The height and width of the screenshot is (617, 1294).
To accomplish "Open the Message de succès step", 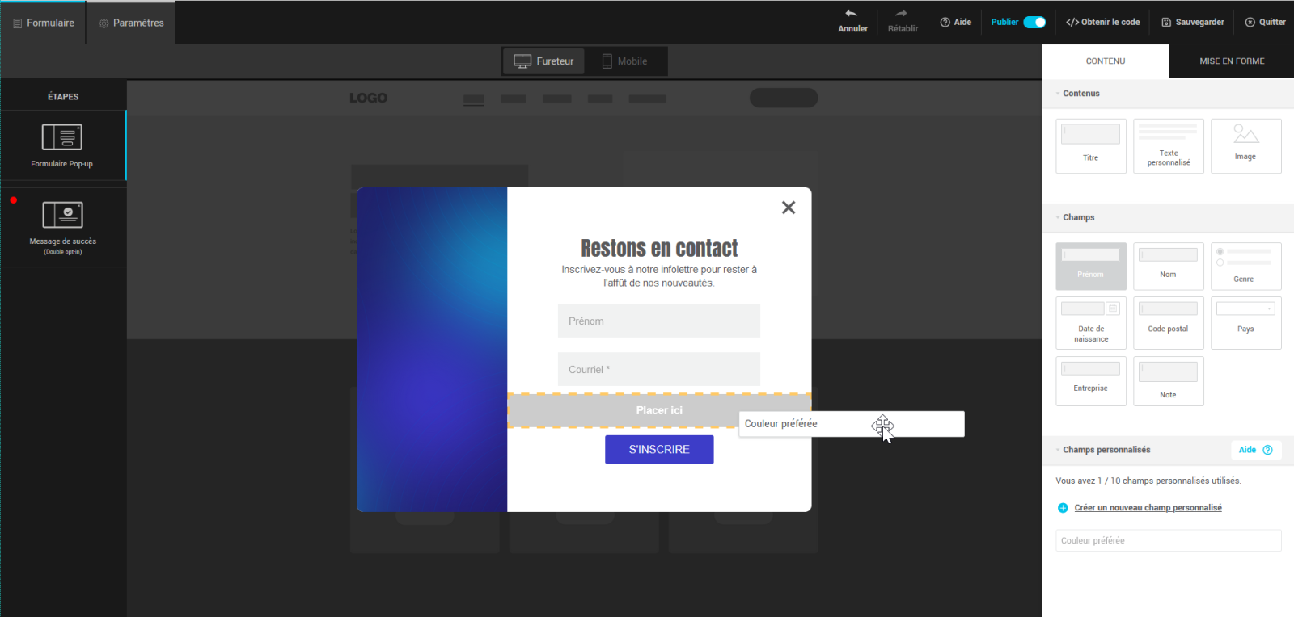I will [62, 227].
